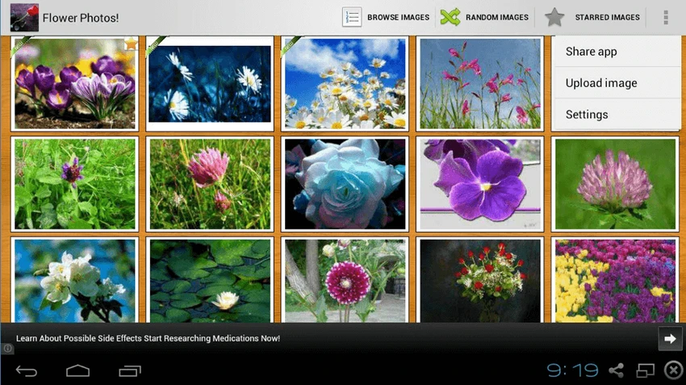Tap the Android back navigation icon
Viewport: 686px width, 385px height.
coord(27,371)
